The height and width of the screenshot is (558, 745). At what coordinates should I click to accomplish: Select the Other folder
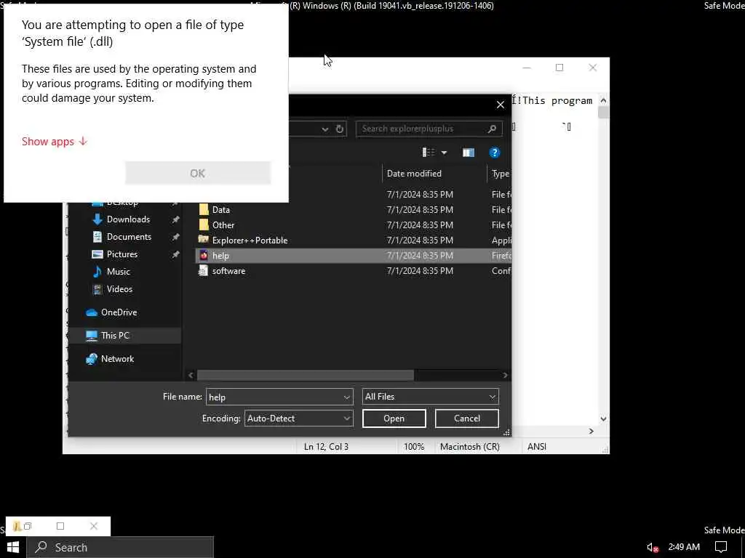click(223, 225)
